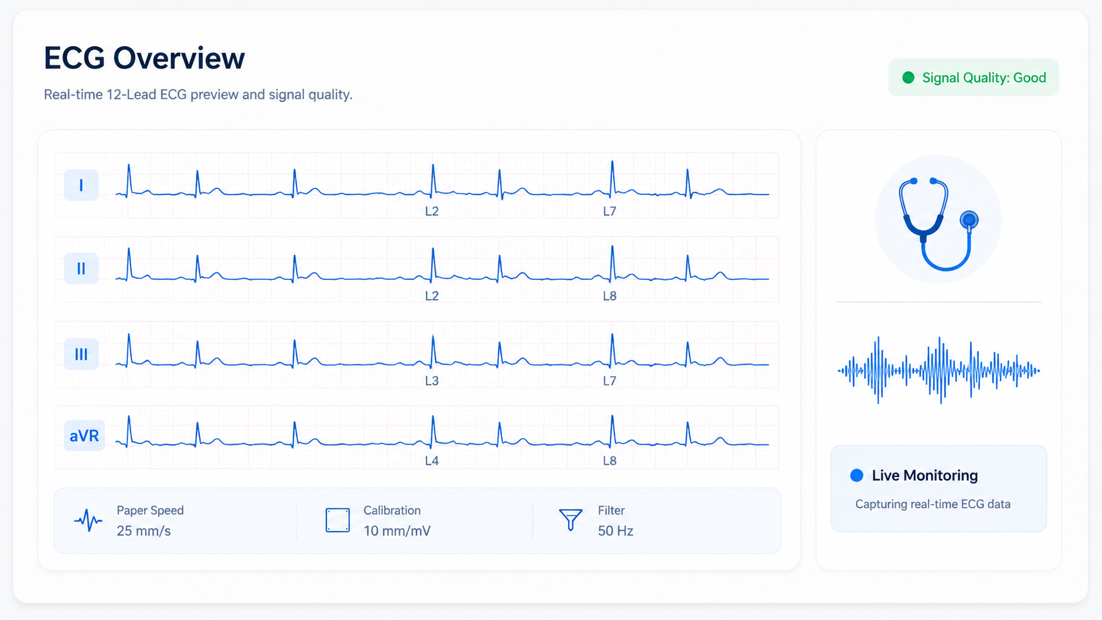Viewport: 1102px width, 620px height.
Task: Open the Signal Quality: Good badge
Action: pos(973,78)
